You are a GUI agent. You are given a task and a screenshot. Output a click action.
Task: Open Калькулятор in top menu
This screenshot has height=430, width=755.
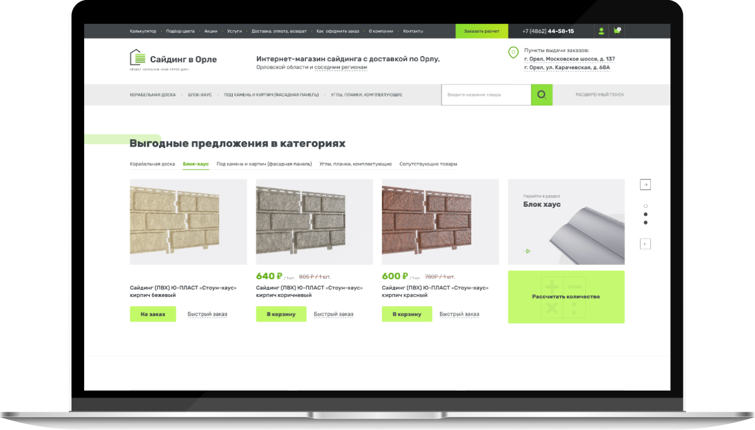pos(143,31)
